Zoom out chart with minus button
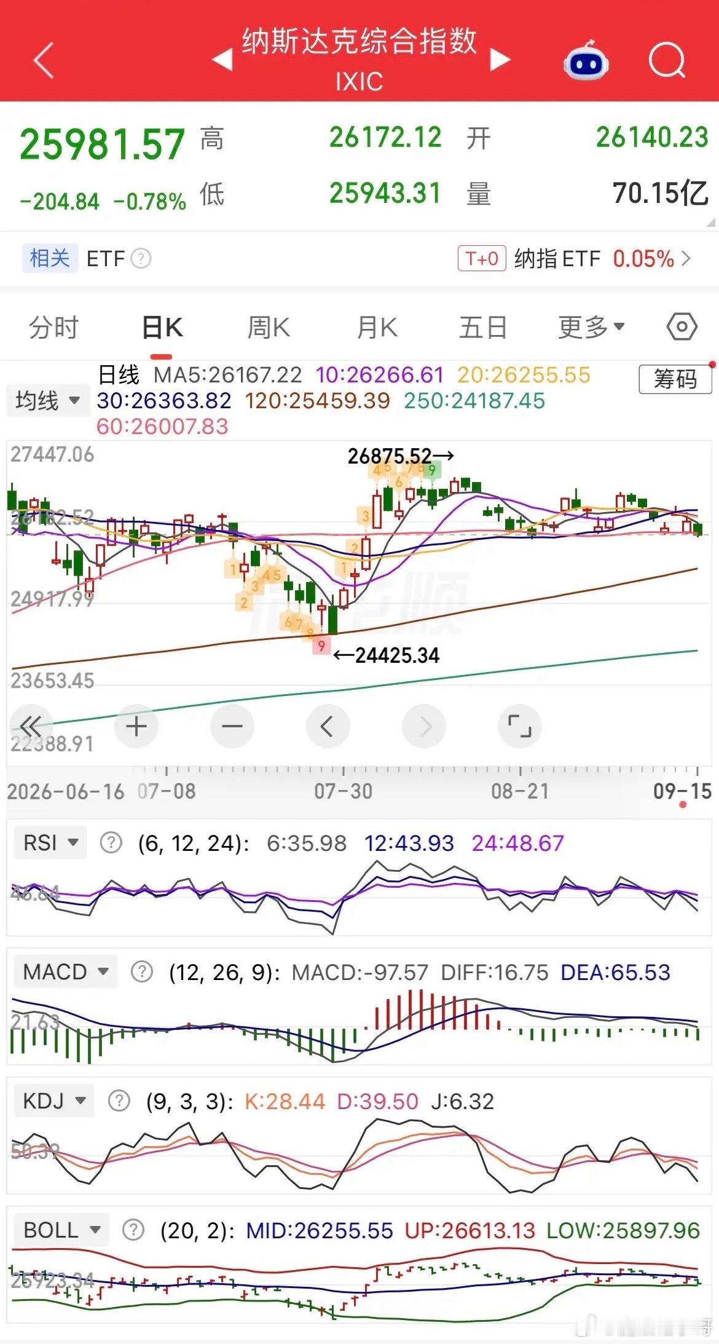The height and width of the screenshot is (1344, 719). (232, 727)
